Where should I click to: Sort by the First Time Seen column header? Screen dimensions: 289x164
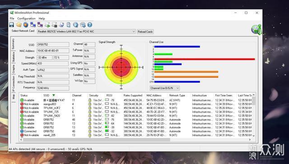pos(224,96)
